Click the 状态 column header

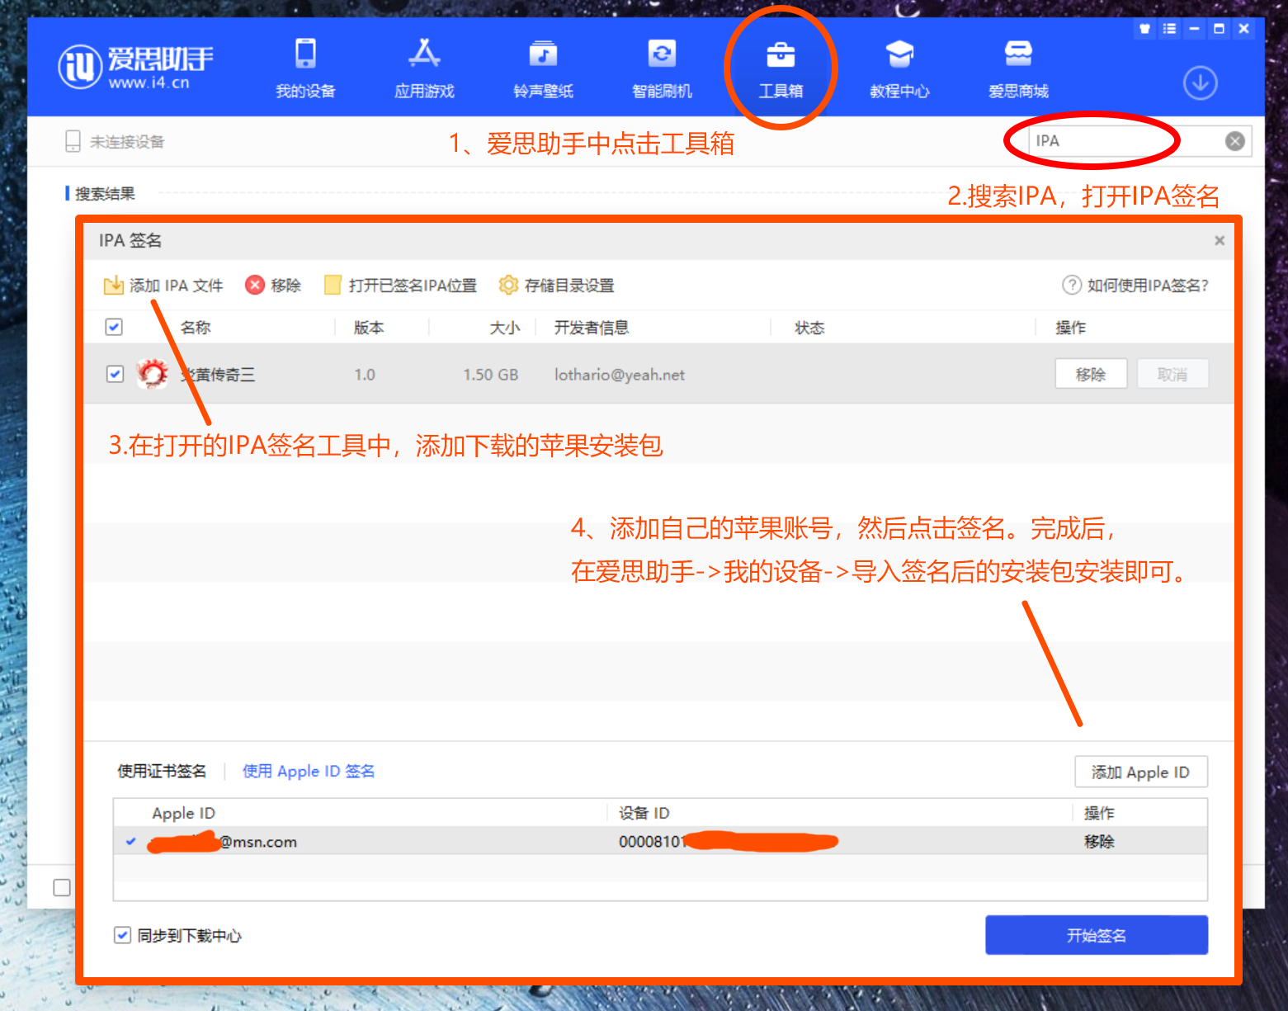[x=809, y=328]
